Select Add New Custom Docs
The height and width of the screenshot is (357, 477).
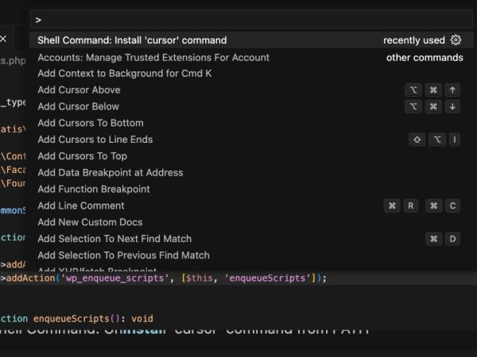point(251,222)
